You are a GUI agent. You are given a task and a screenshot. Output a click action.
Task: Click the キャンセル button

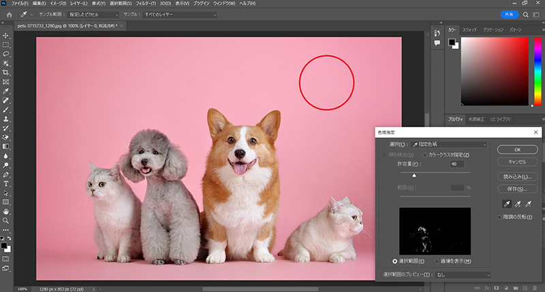518,162
